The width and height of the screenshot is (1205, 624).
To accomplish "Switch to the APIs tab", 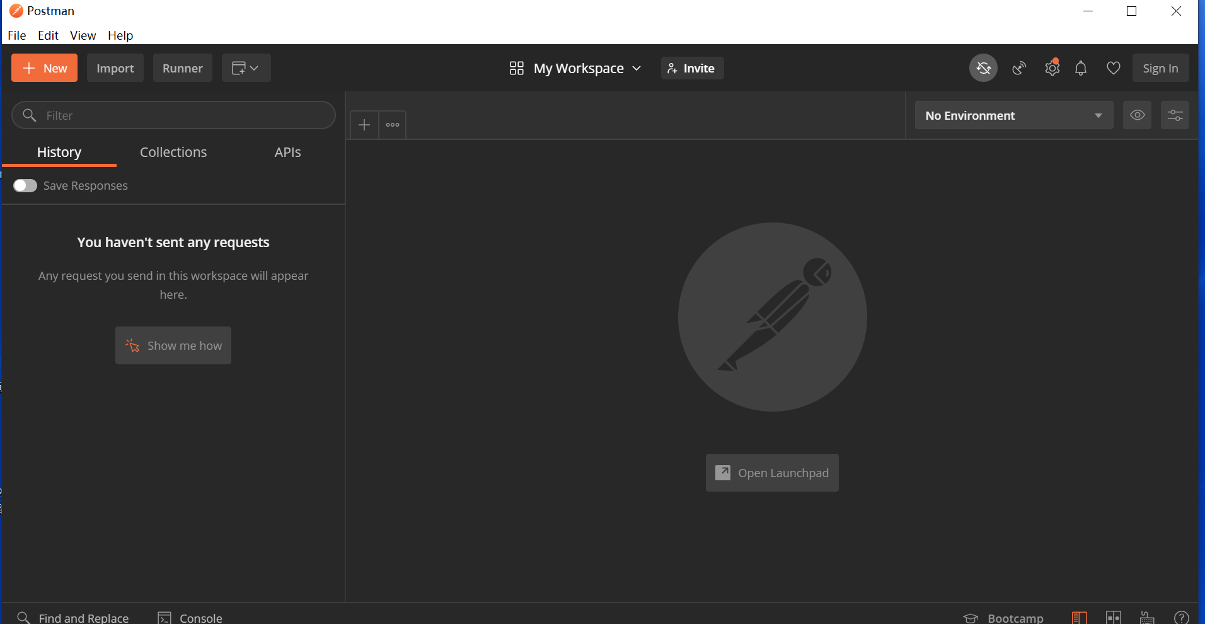I will pyautogui.click(x=287, y=152).
